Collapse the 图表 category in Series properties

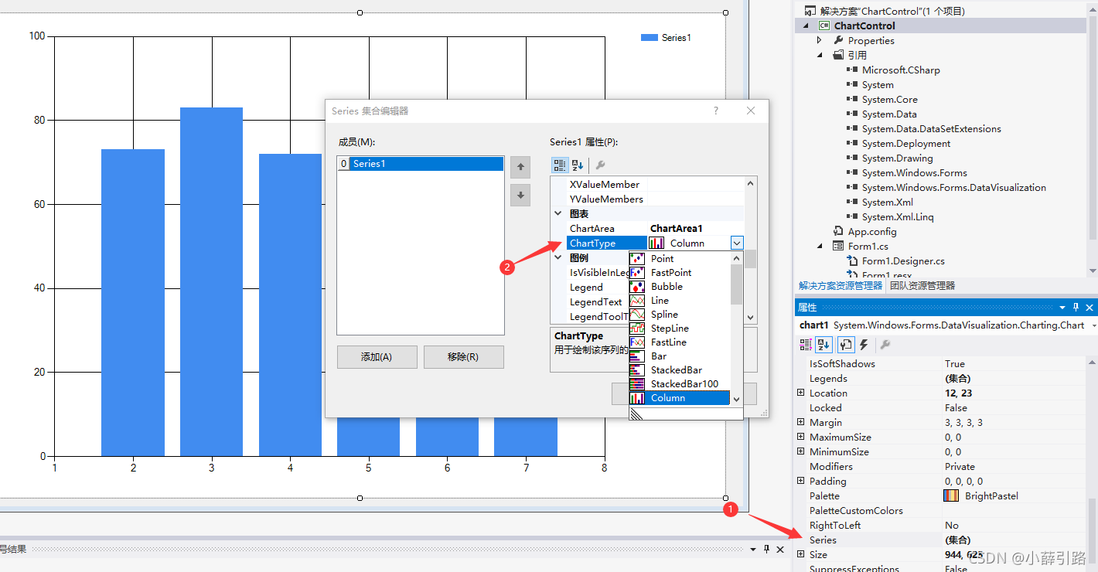(x=558, y=213)
